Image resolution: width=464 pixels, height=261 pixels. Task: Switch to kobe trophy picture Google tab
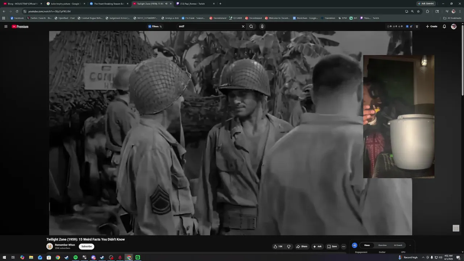[x=66, y=4]
